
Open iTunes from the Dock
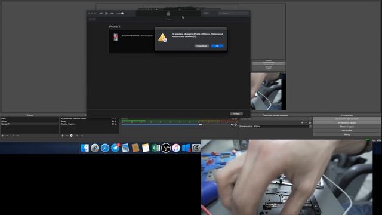pos(176,148)
